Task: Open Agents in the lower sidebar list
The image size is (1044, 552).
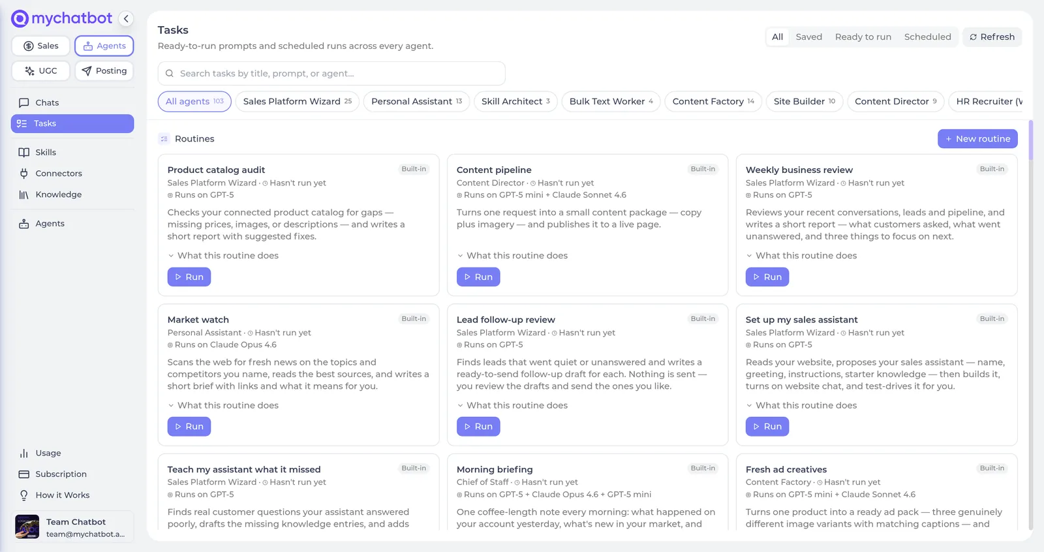Action: coord(72,223)
